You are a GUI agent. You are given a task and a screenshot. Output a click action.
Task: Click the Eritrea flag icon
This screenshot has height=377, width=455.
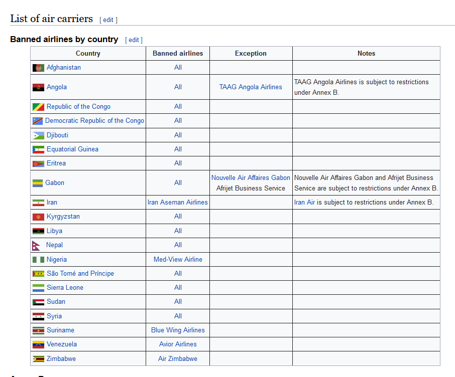(x=38, y=164)
